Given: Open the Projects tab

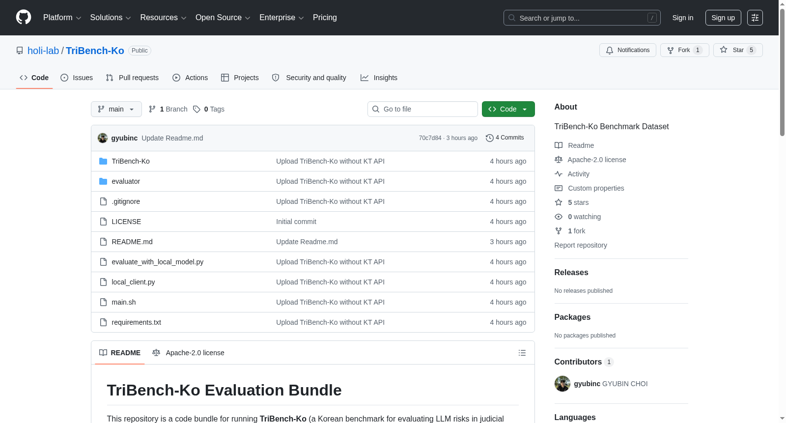Looking at the screenshot, I should click(240, 78).
